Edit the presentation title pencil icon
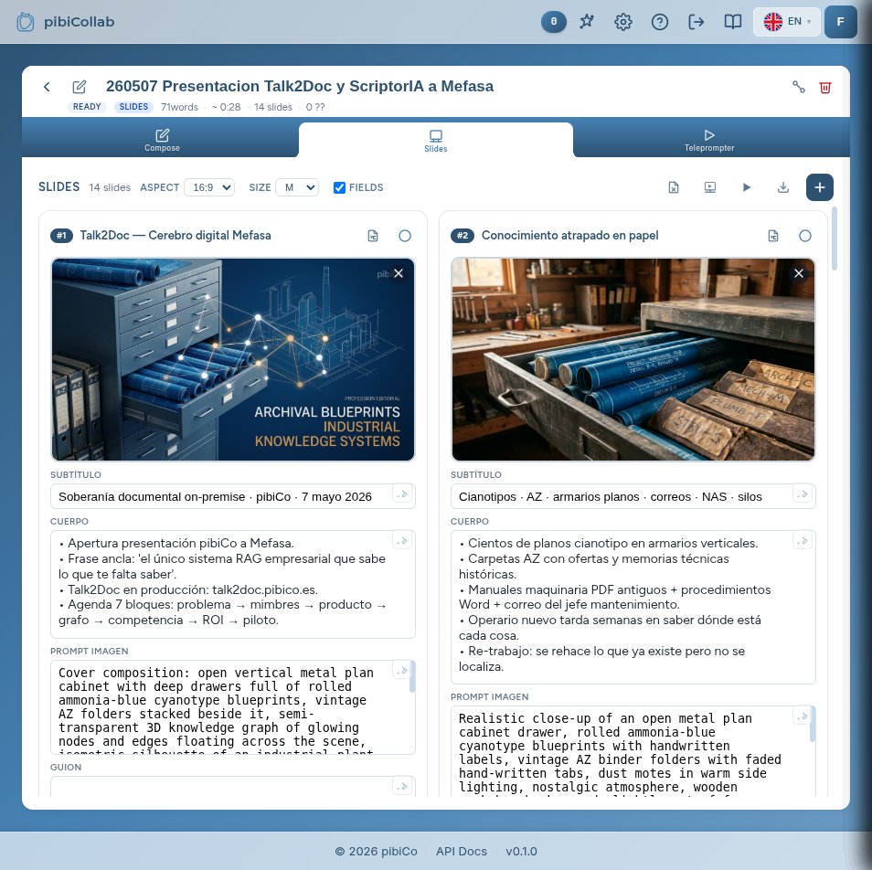 (x=80, y=87)
